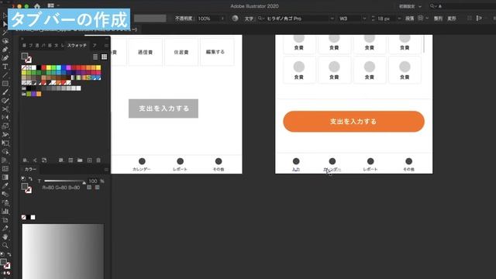496x279 pixels.
Task: Click 入力 in right artboard tab bar
Action: pos(296,164)
